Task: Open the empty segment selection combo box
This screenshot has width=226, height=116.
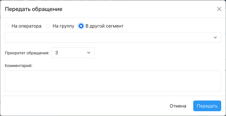Action: [113, 37]
